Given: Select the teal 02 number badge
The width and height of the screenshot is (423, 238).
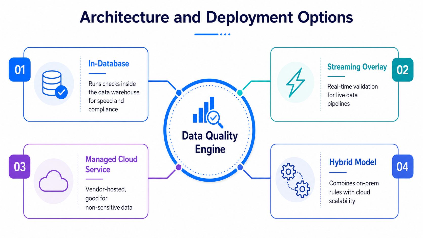Looking at the screenshot, I should pyautogui.click(x=403, y=70).
